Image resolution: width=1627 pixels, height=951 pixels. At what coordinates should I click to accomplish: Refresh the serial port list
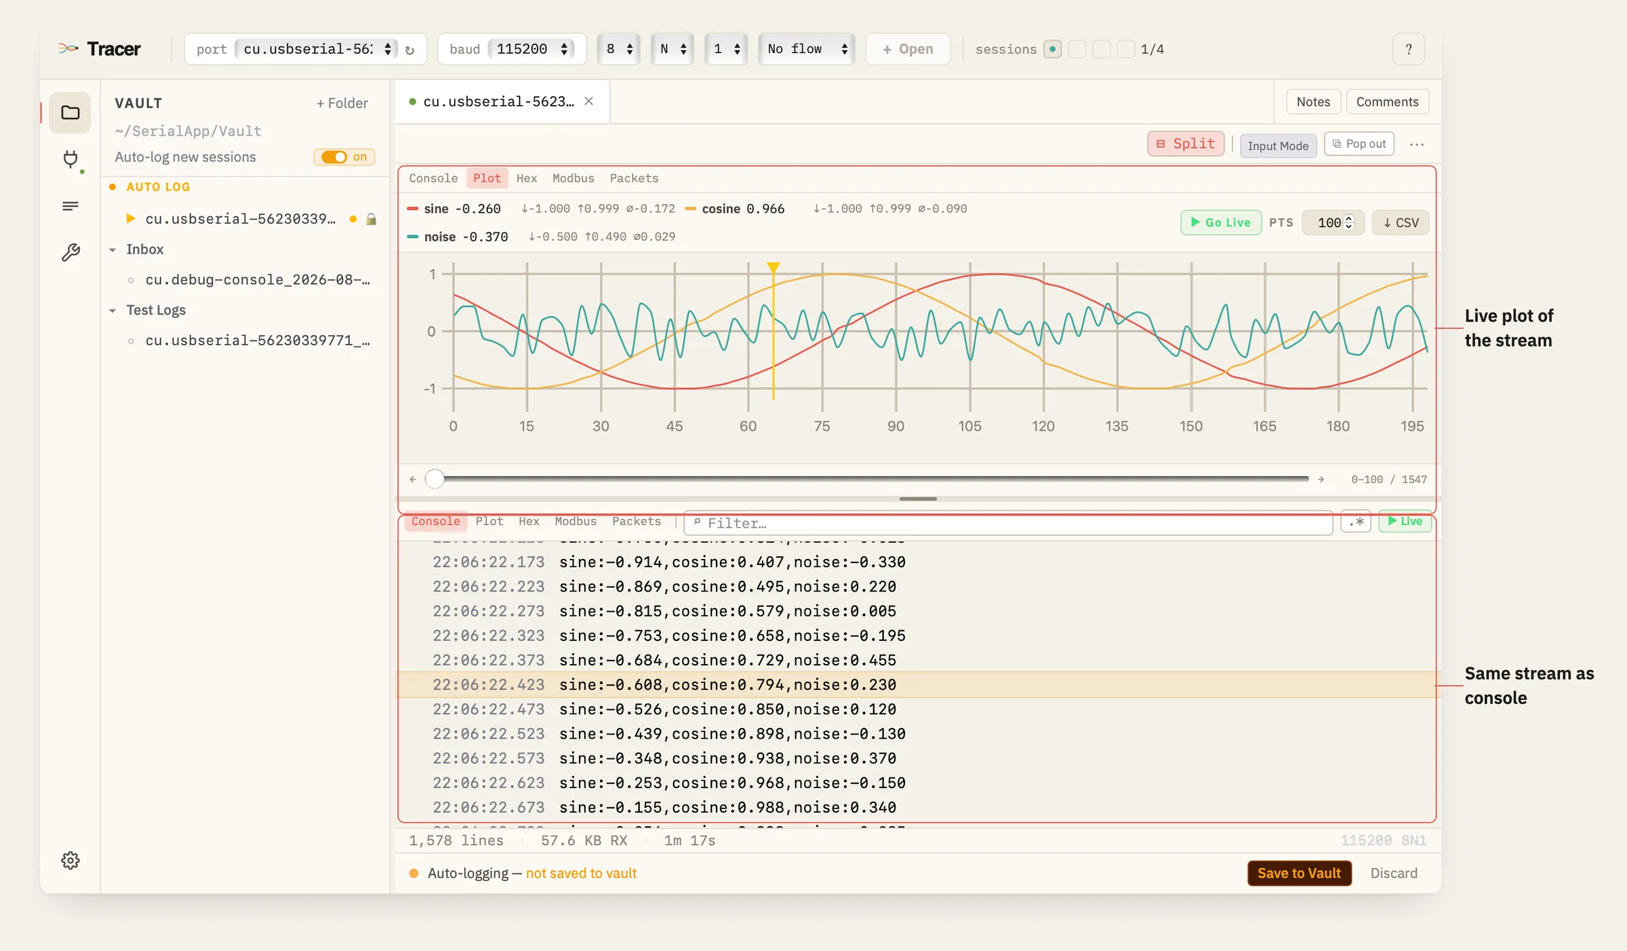click(409, 50)
